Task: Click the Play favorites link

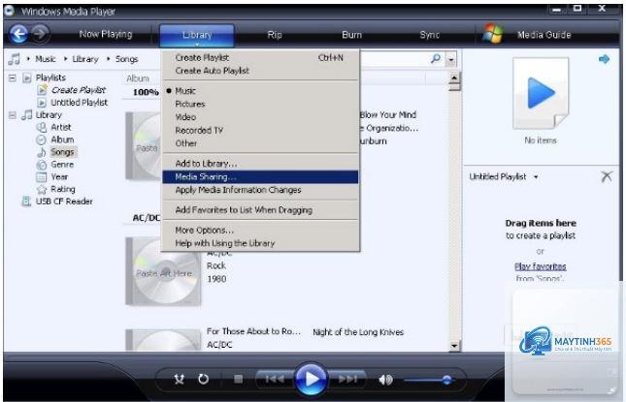Action: (541, 266)
